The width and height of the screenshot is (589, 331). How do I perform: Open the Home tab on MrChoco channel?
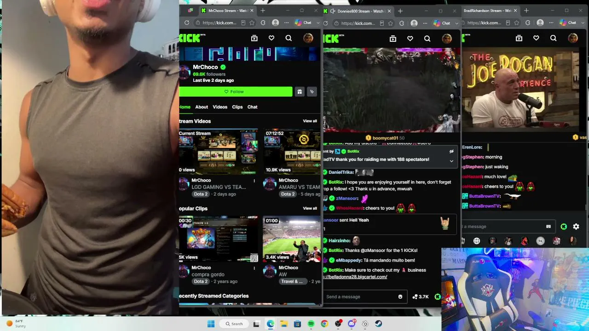[185, 107]
